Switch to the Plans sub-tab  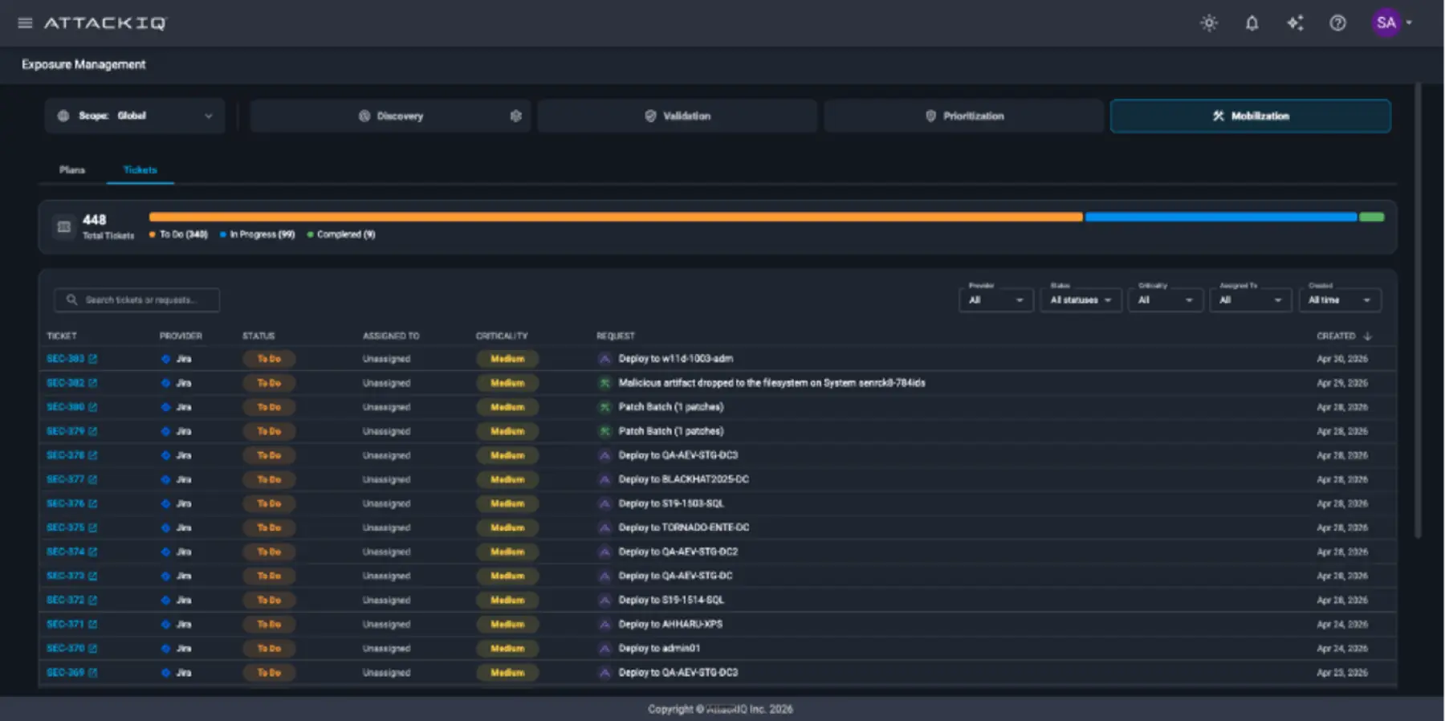[72, 169]
